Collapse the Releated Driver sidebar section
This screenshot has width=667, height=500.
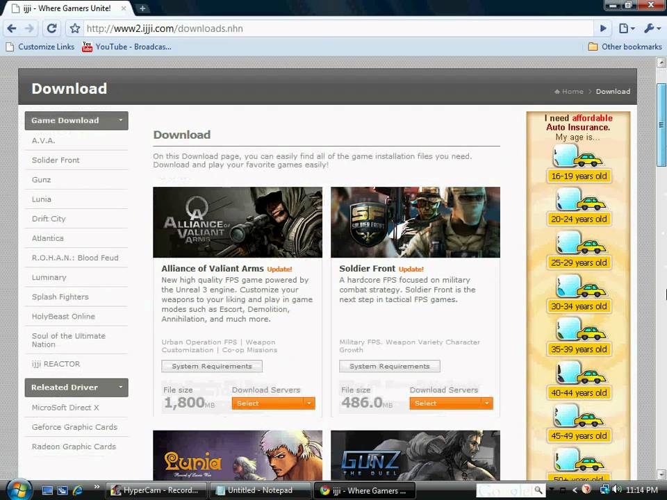(76, 387)
